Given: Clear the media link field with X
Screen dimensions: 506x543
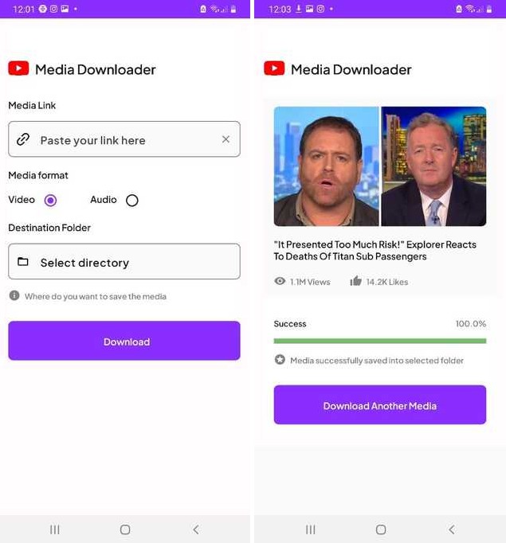Looking at the screenshot, I should (226, 139).
